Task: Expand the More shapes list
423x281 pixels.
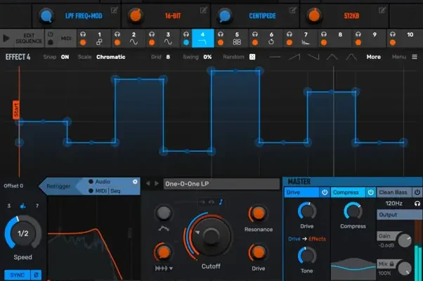Action: [x=374, y=57]
